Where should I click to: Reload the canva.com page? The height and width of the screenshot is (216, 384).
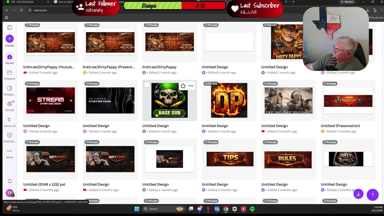[21, 10]
